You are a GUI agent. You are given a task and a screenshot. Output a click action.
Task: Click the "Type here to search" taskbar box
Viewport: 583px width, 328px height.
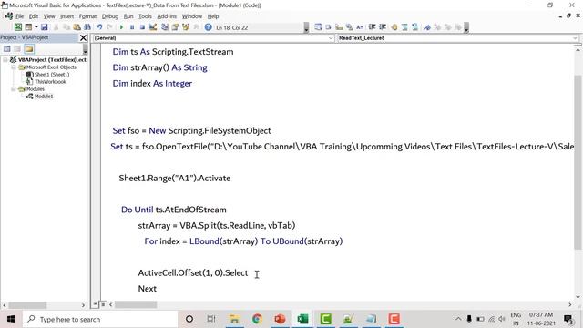tap(100, 319)
